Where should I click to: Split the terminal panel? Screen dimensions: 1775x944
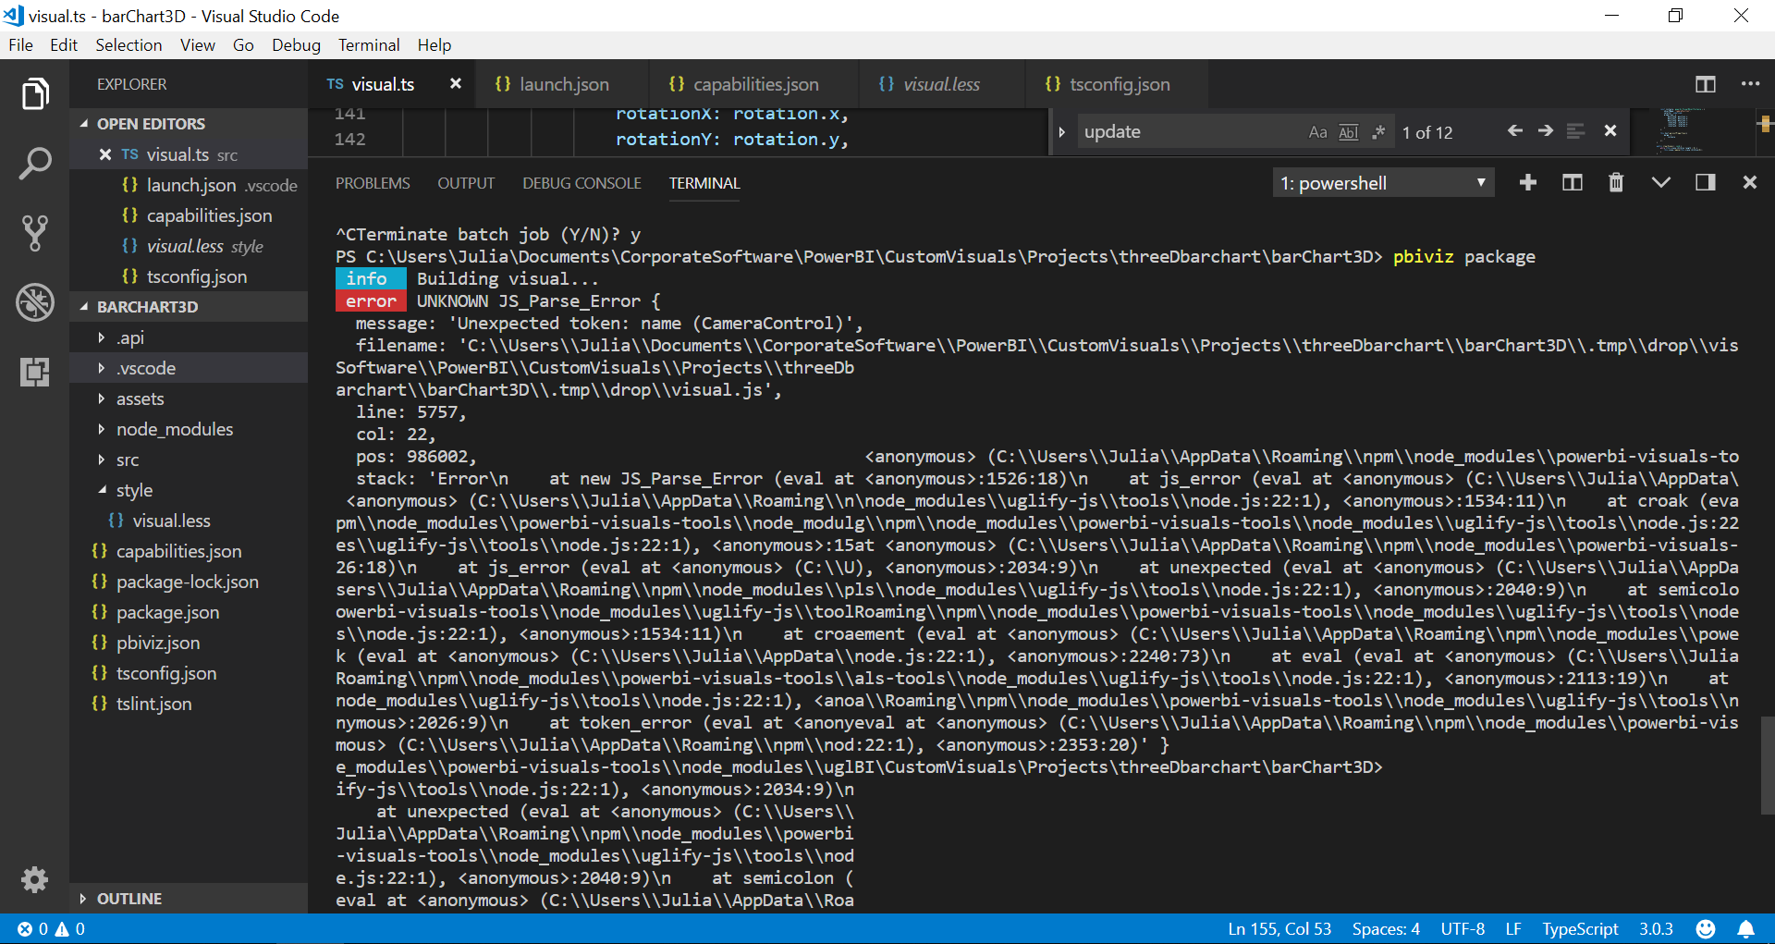coord(1572,182)
